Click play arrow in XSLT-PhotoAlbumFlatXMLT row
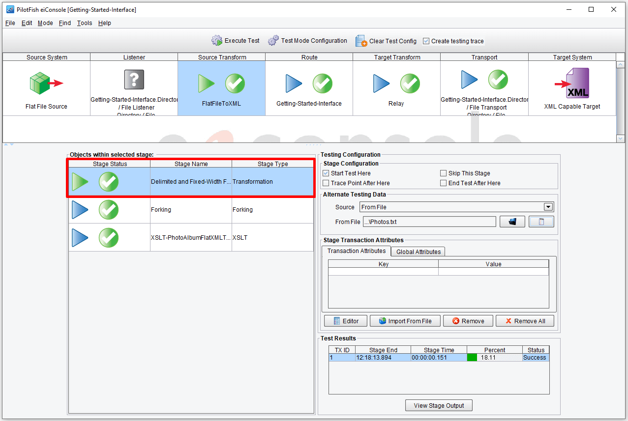Image resolution: width=628 pixels, height=421 pixels. click(81, 238)
